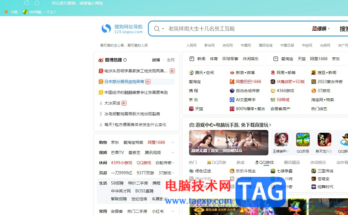The width and height of the screenshot is (348, 215).
Task: Open the search engine dropdown arrow
Action: 163,29
